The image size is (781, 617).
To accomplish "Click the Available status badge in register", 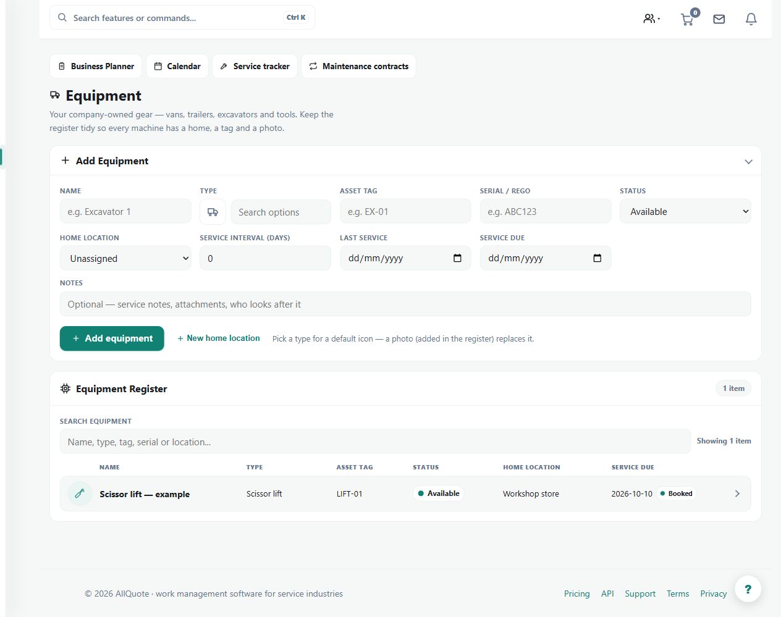I will [439, 493].
